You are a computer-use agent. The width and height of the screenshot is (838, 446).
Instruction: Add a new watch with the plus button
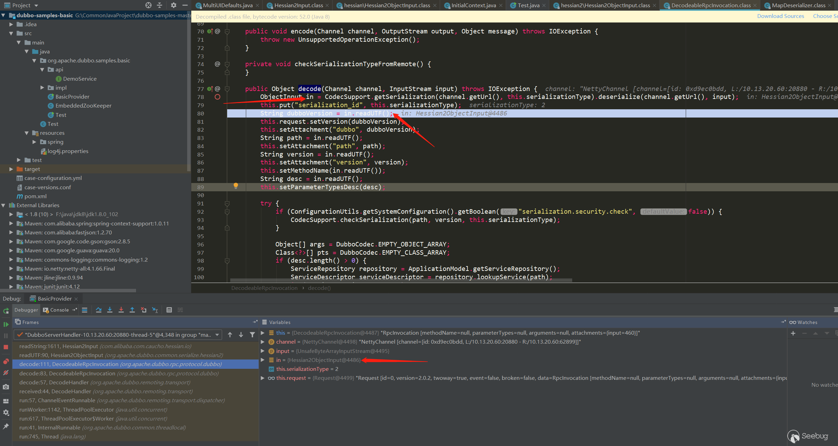tap(793, 333)
